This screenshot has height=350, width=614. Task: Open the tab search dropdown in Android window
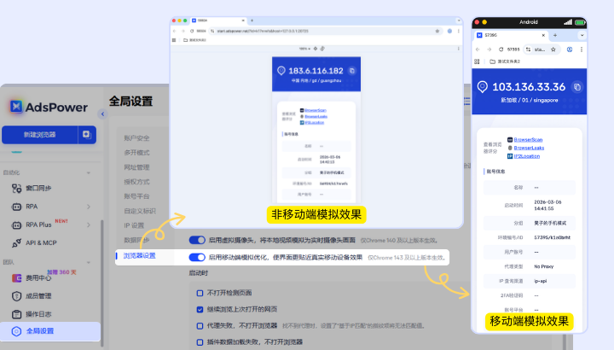point(582,35)
